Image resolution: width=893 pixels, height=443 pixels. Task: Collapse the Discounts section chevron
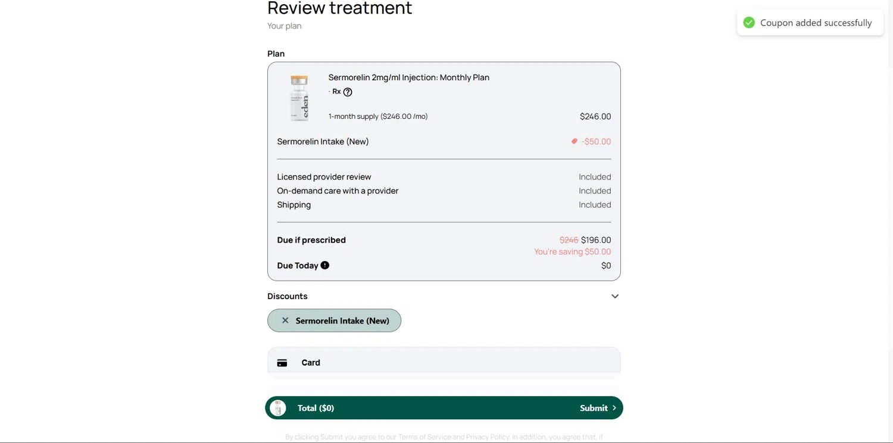615,296
